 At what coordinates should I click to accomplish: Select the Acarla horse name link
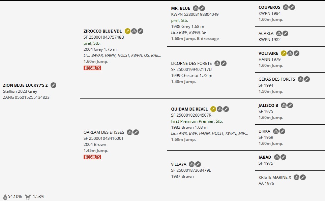tap(266, 34)
